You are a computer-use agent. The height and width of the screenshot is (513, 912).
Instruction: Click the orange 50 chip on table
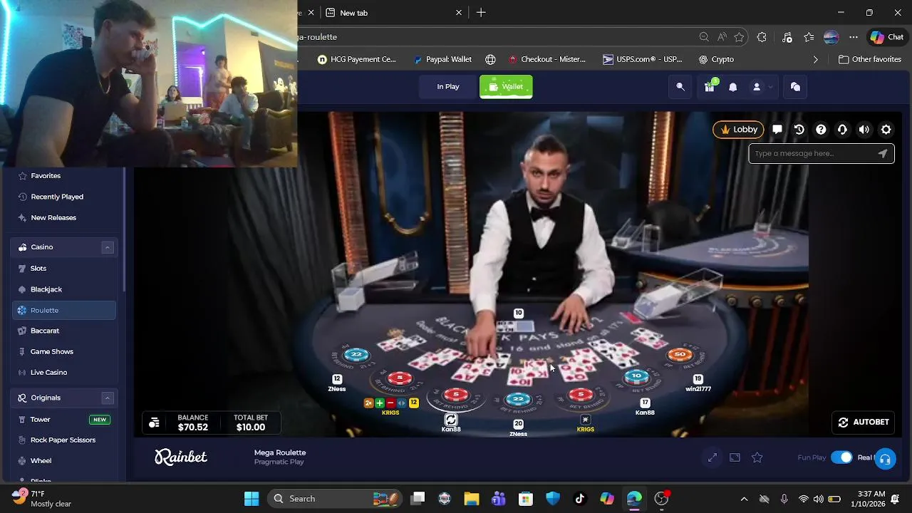(680, 355)
